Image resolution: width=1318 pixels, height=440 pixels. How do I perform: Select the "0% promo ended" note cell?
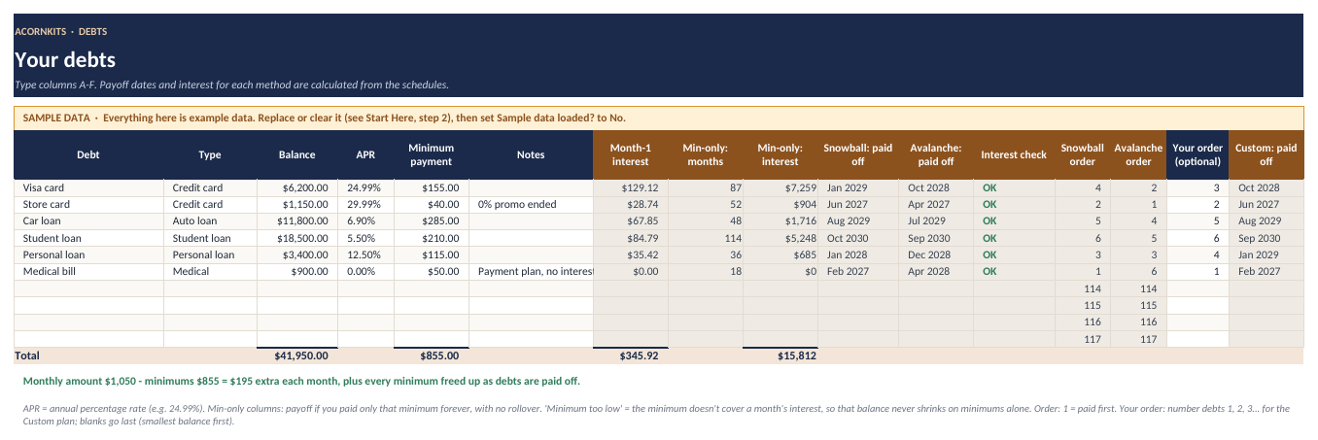(x=531, y=204)
